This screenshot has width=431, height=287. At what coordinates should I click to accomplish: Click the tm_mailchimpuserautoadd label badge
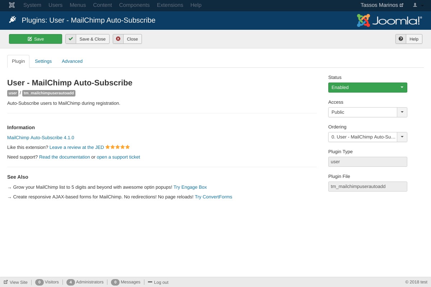coord(49,93)
